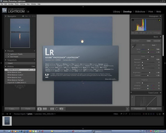Collapse right panels with side arrow

point(165,63)
